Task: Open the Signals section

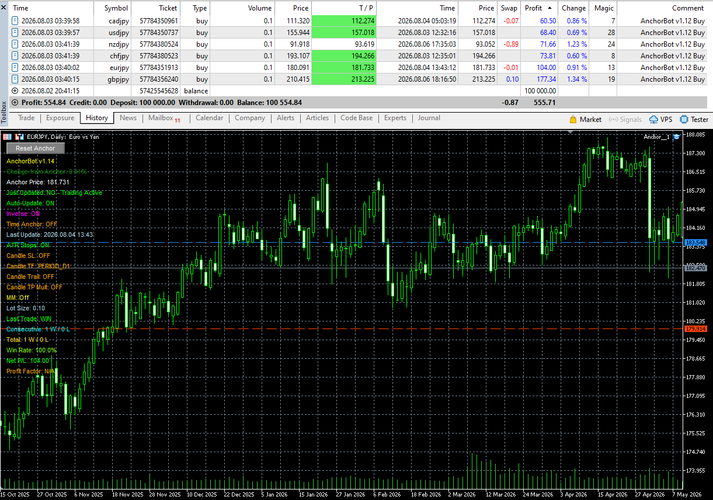Action: click(x=625, y=119)
